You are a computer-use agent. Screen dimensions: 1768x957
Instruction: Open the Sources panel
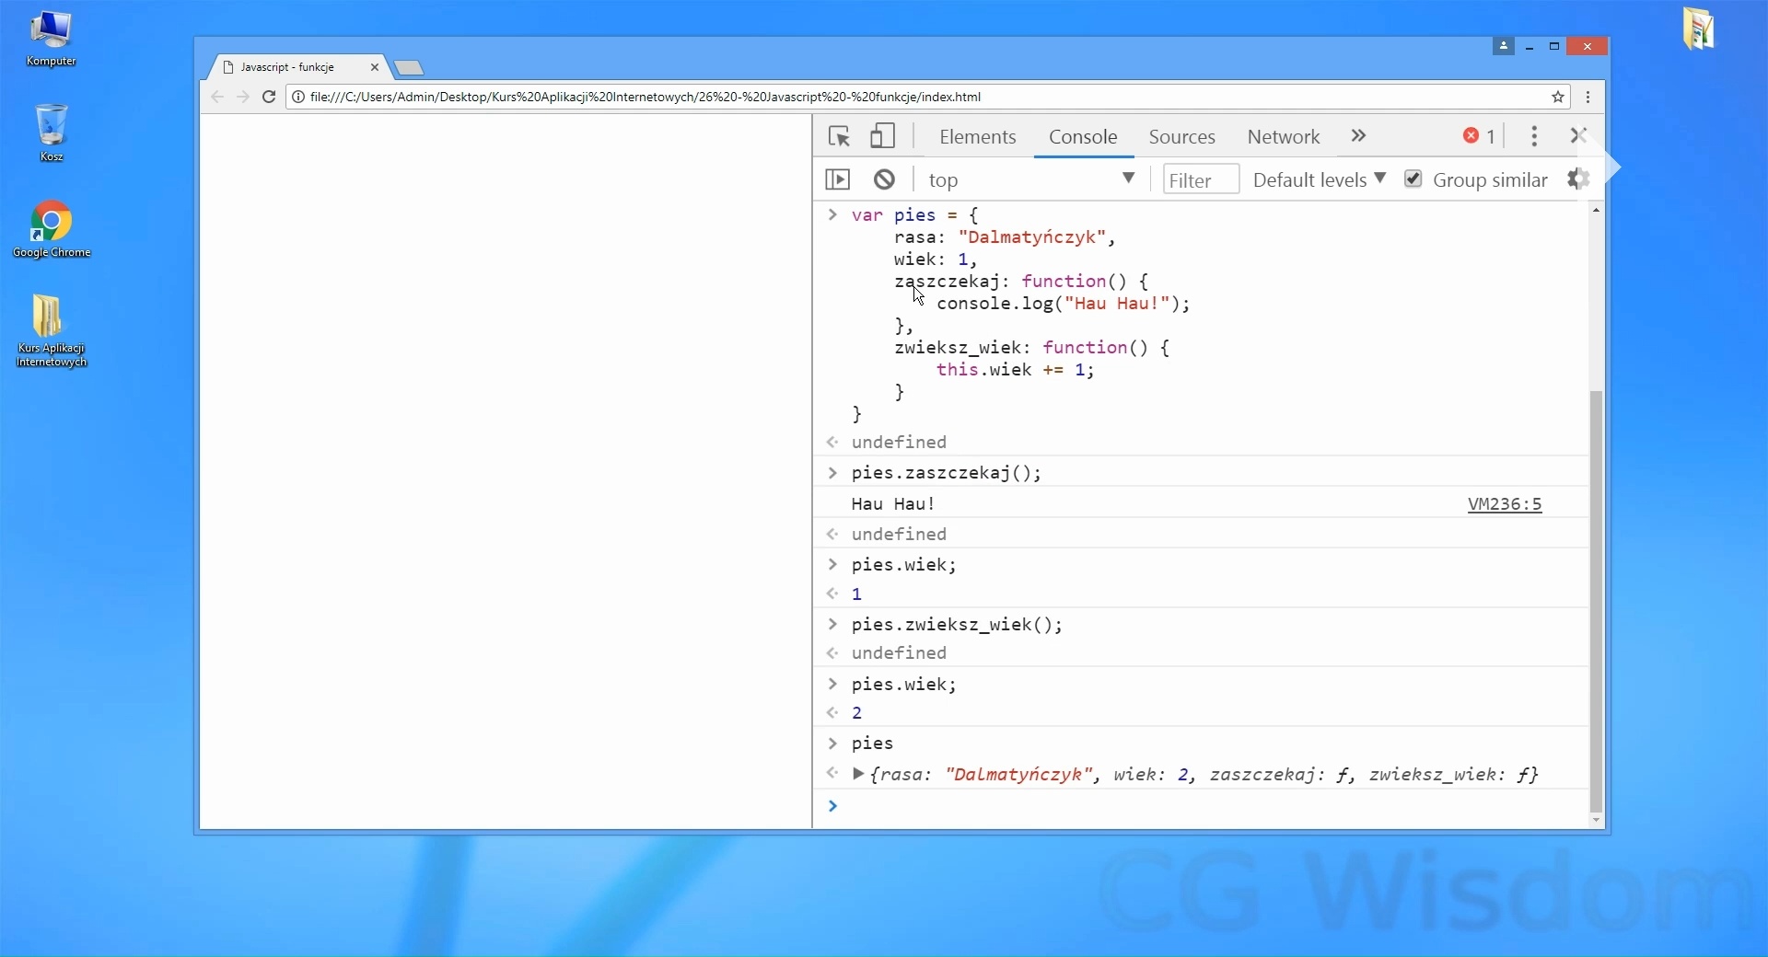pos(1181,136)
